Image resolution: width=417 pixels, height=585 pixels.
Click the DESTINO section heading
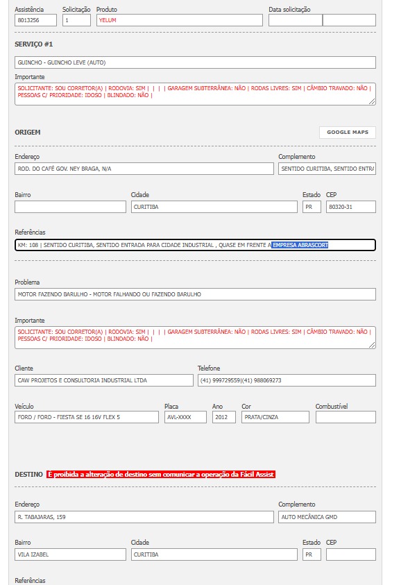[x=28, y=475]
